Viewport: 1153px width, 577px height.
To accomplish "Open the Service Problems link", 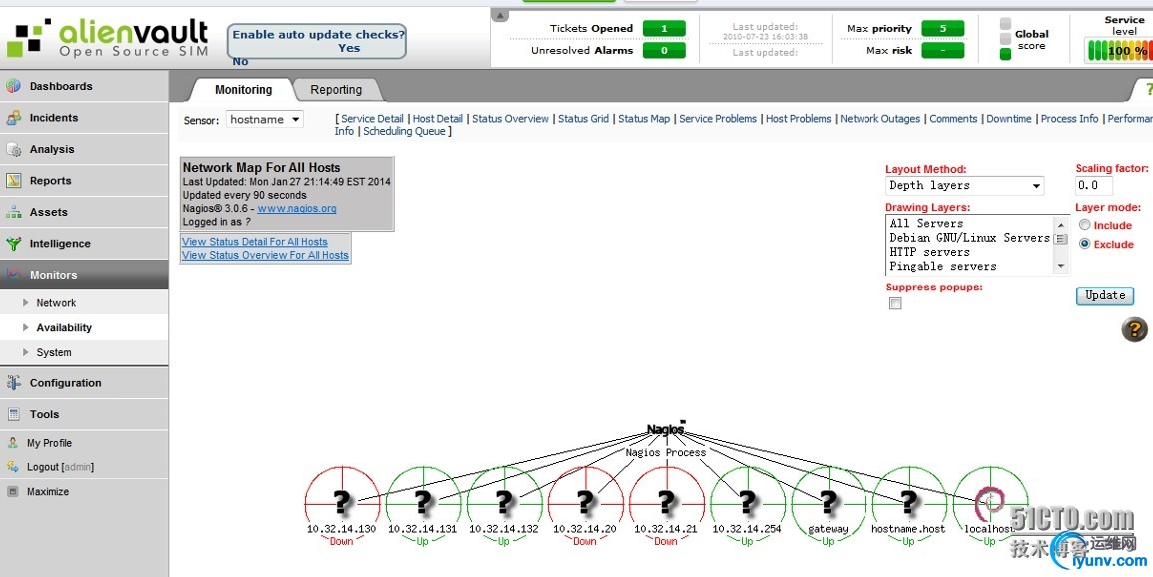I will point(718,119).
